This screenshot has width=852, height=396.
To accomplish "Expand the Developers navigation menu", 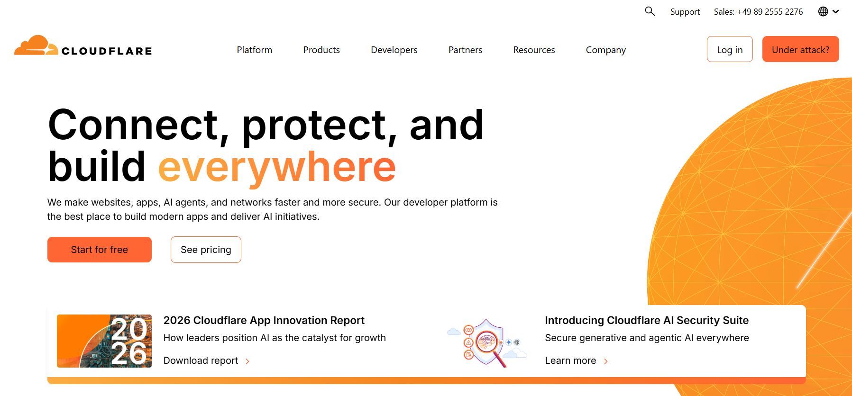I will [x=394, y=50].
